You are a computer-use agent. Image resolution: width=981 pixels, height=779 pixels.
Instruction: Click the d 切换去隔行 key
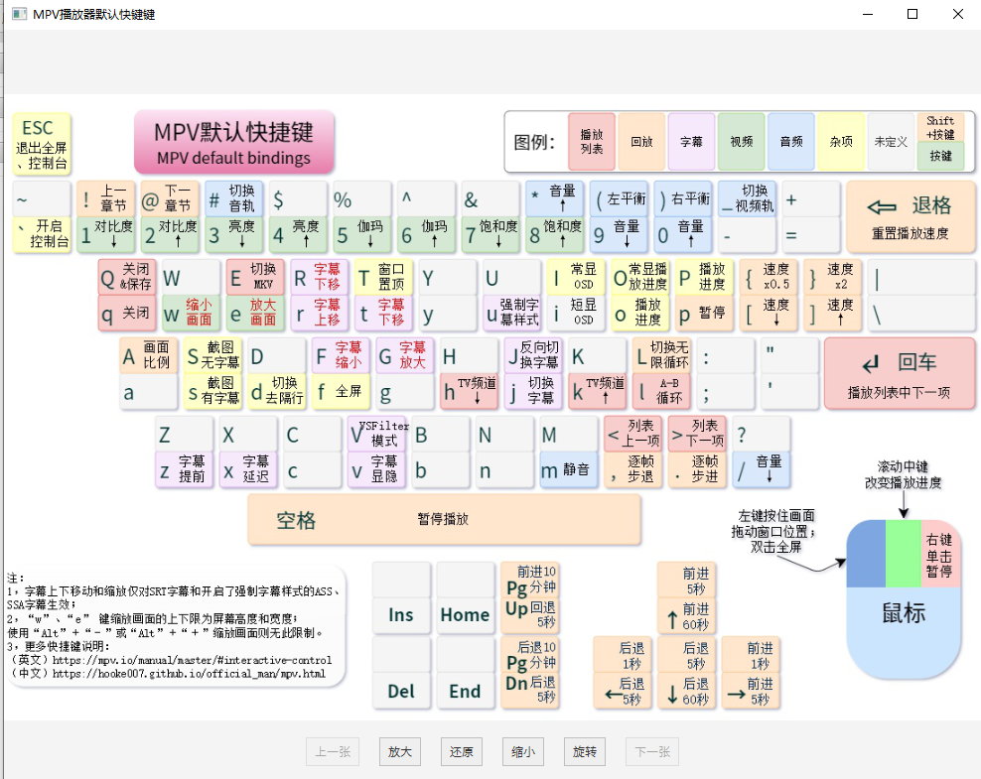click(x=277, y=392)
